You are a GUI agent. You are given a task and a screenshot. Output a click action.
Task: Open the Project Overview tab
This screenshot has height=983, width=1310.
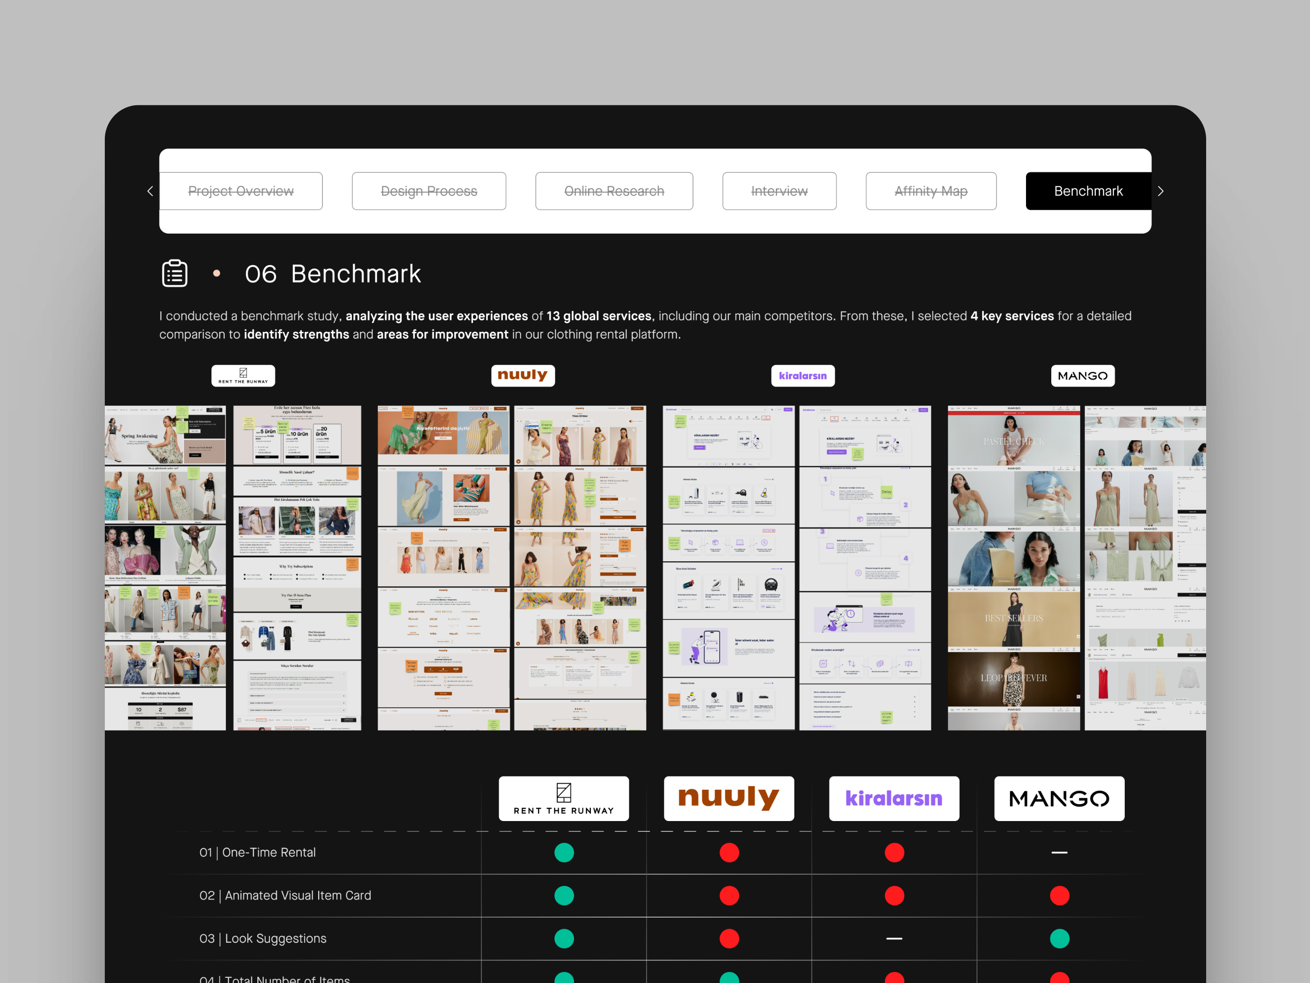pyautogui.click(x=241, y=191)
